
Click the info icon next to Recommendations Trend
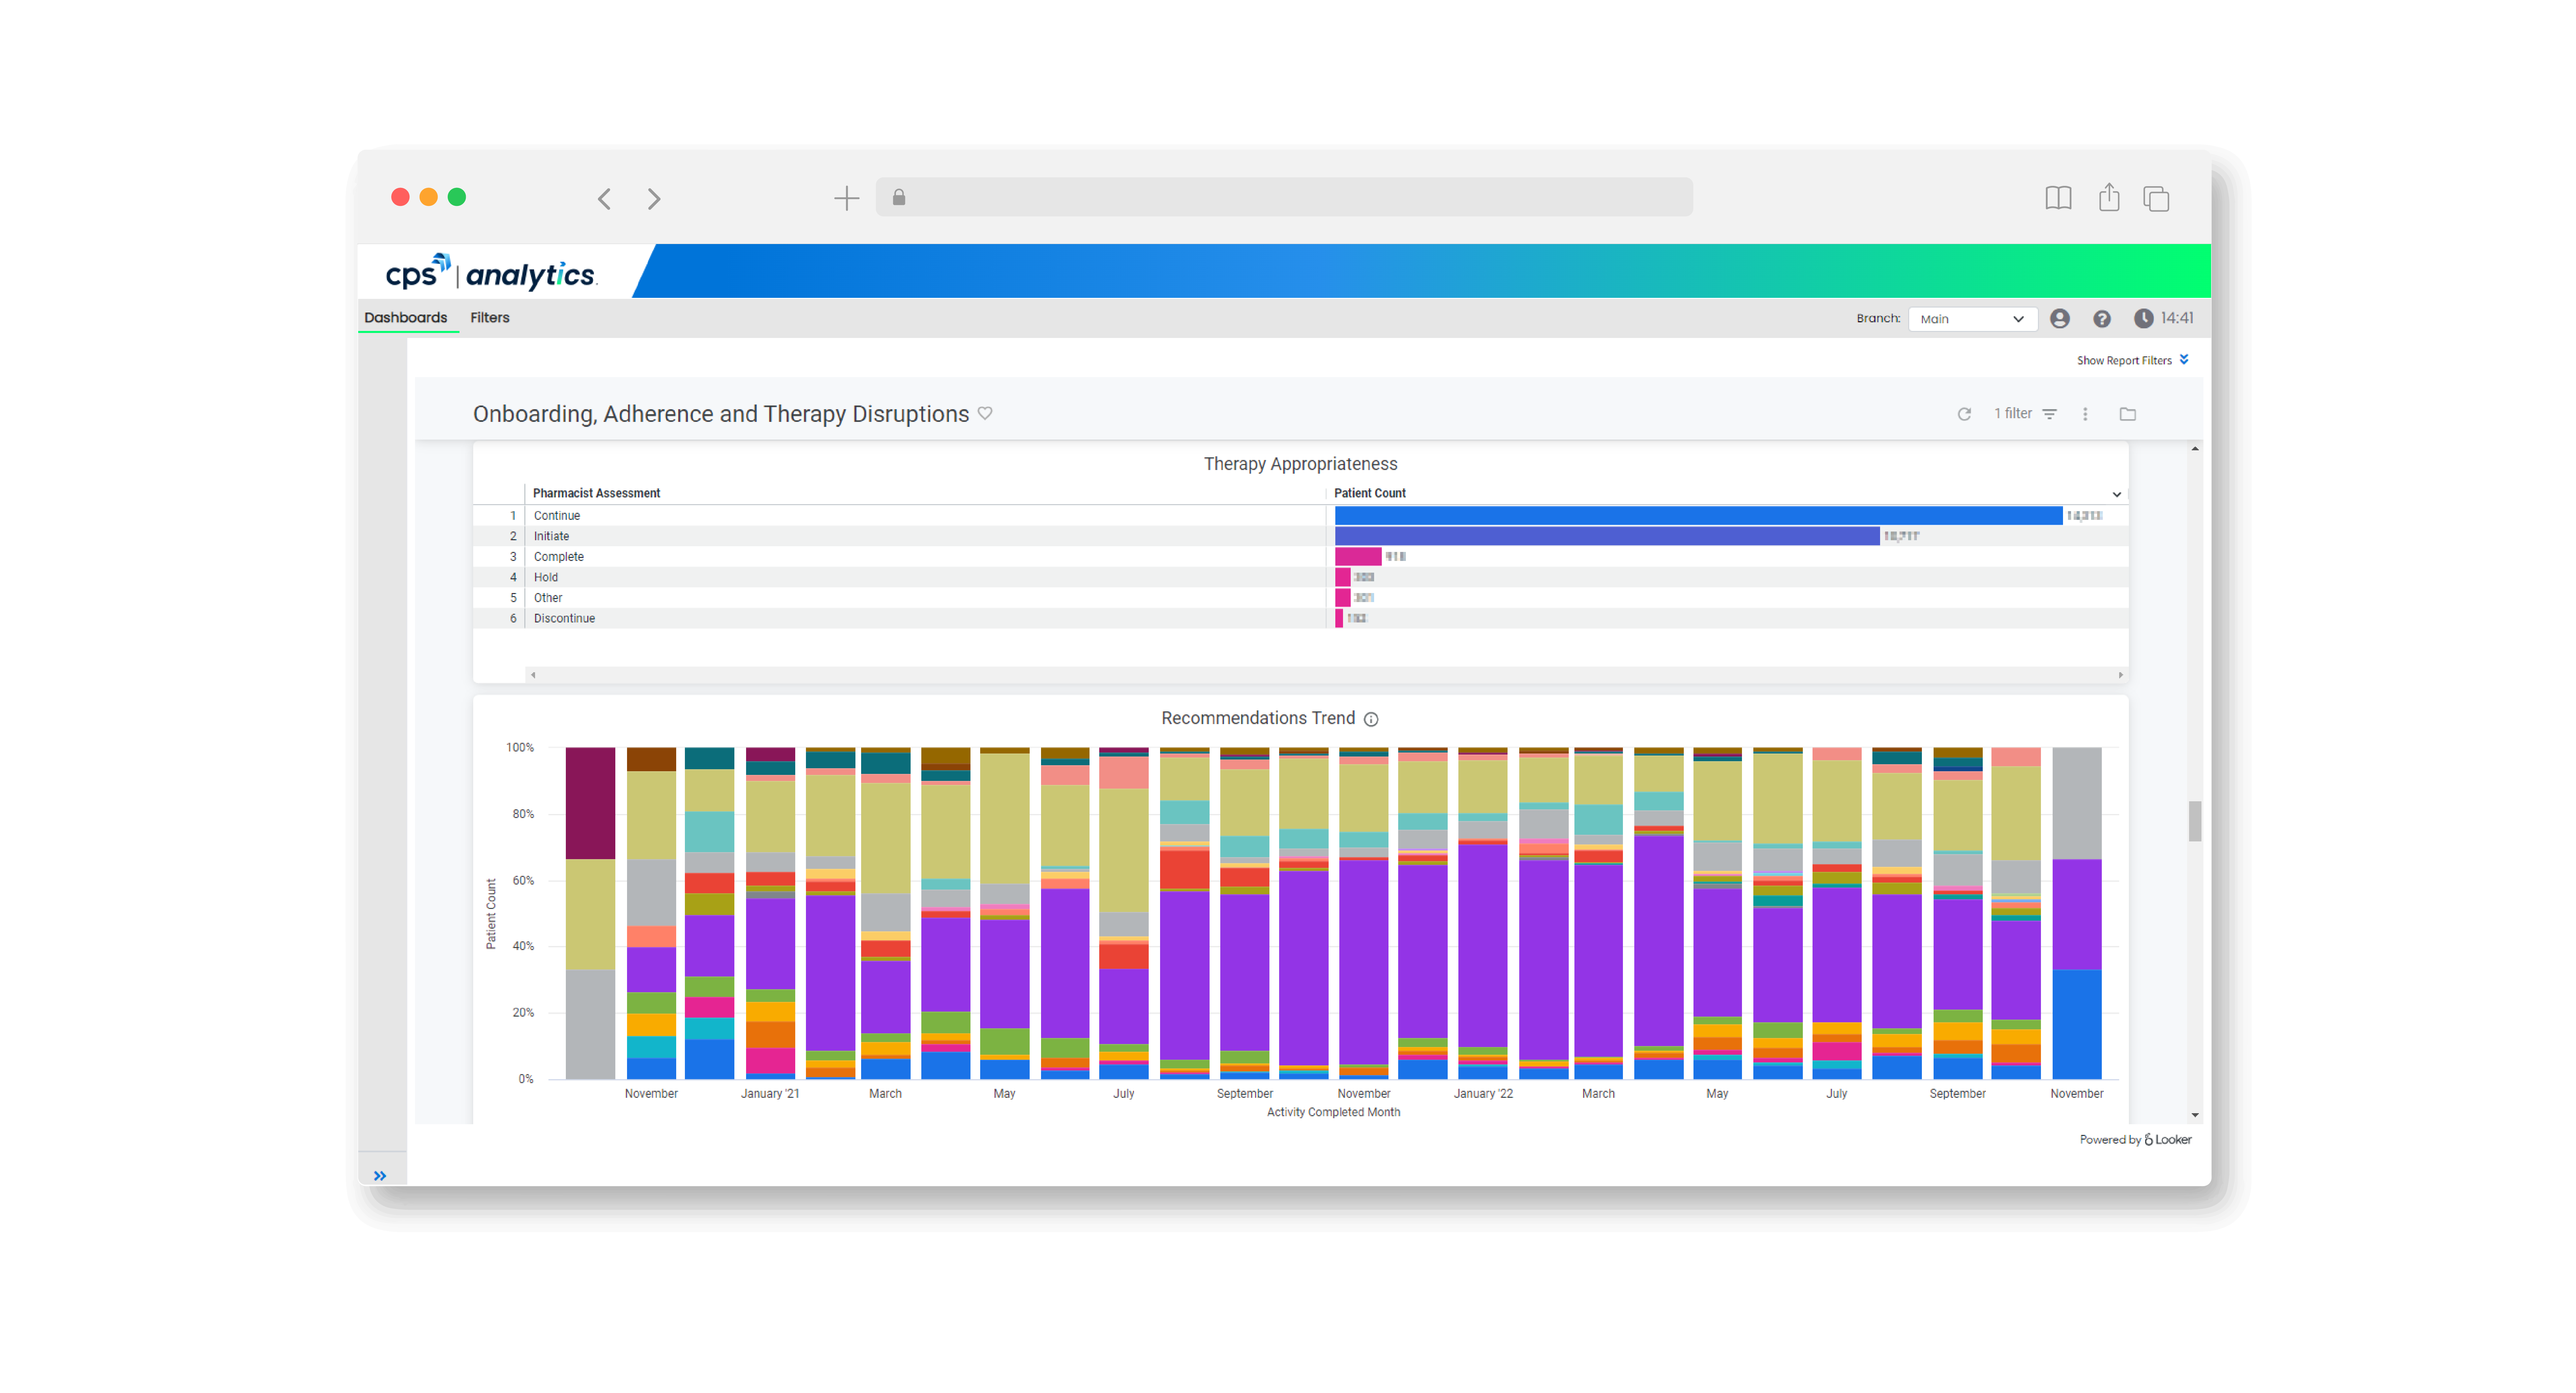click(x=1371, y=718)
